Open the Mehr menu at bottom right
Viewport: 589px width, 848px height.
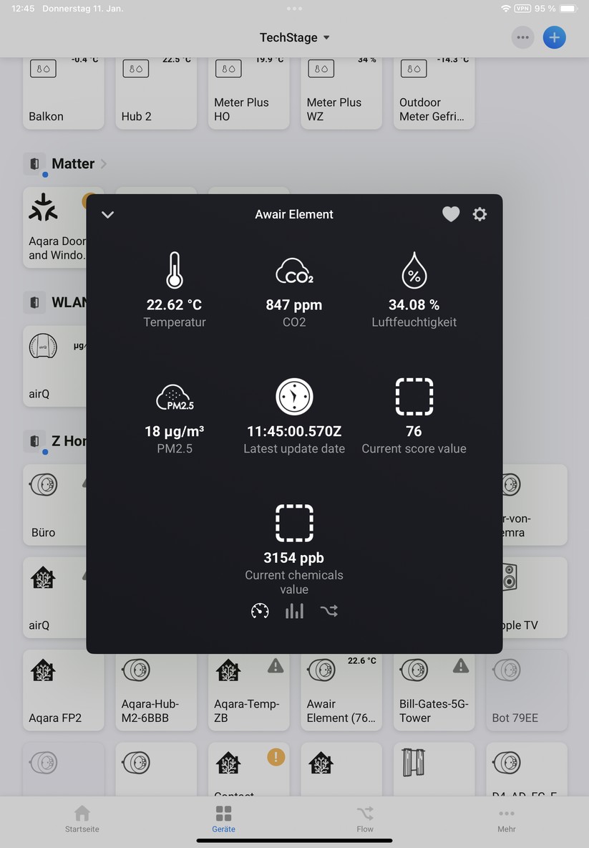tap(507, 819)
